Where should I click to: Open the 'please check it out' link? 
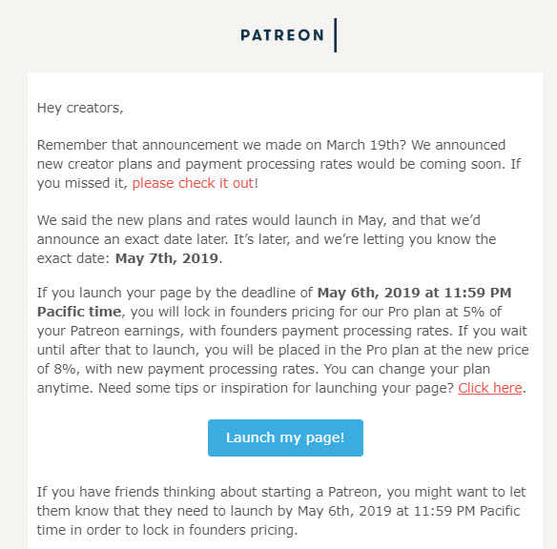pyautogui.click(x=194, y=183)
